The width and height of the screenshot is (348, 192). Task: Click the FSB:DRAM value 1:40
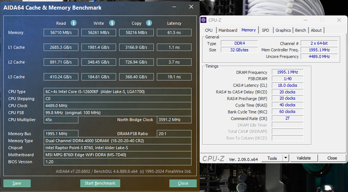(287, 79)
